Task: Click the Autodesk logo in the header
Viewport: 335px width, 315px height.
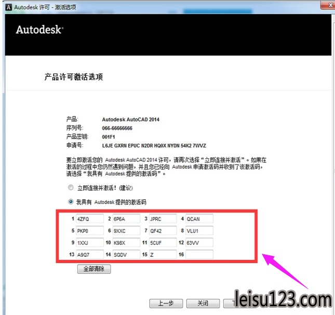Action: pos(39,30)
